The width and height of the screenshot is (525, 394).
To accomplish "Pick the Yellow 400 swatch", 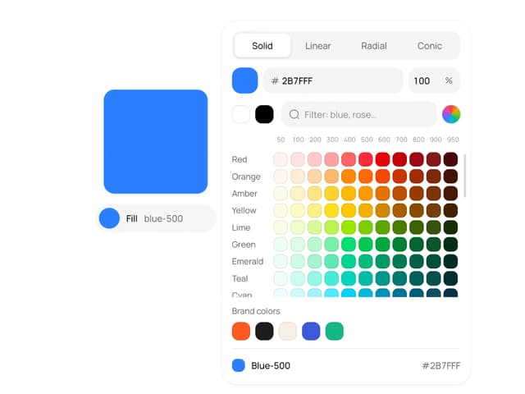I will tap(349, 210).
